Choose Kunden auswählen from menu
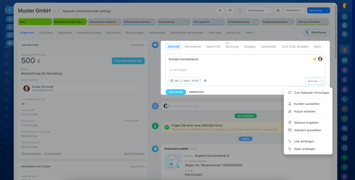Screen dimensions: 355x180 307,104
